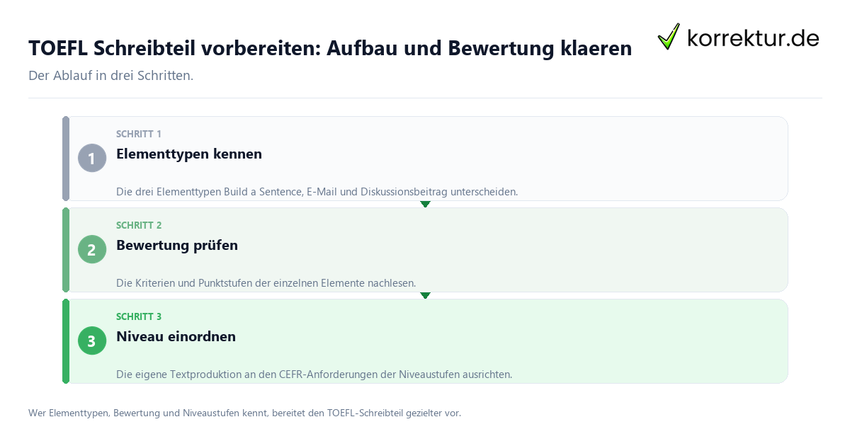
Task: Select the step 3 number circle
Action: tap(92, 341)
